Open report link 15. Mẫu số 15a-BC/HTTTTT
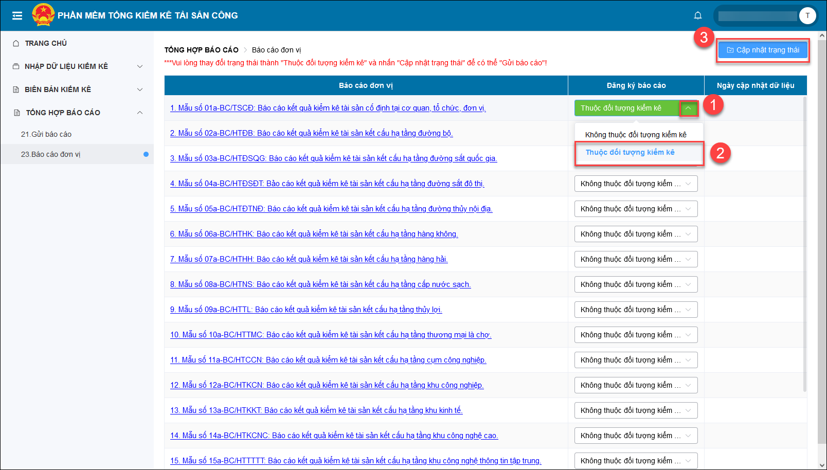The width and height of the screenshot is (827, 470). (356, 461)
